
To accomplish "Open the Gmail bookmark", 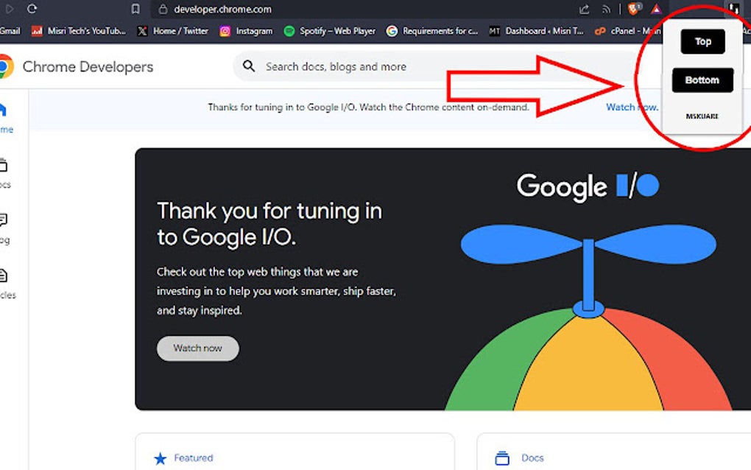I will 10,31.
